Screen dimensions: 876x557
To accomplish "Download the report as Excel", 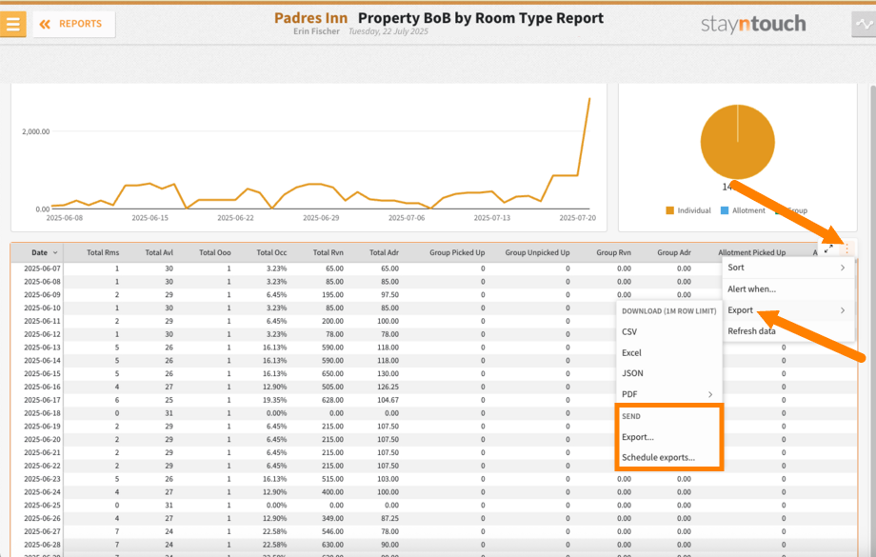I will coord(668,352).
